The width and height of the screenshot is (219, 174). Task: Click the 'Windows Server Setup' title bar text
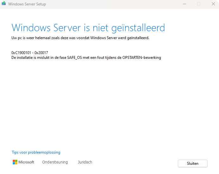pos(27,4)
